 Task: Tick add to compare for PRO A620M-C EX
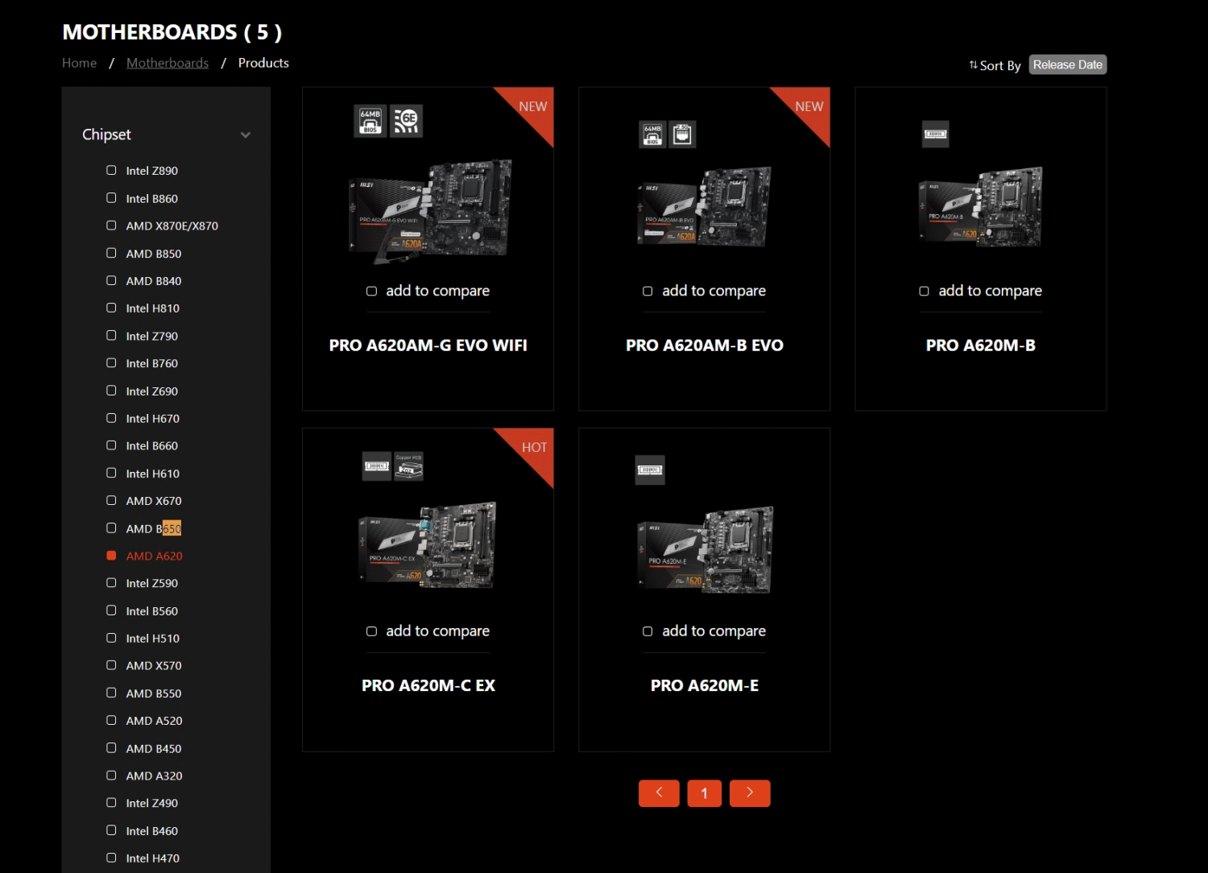[x=371, y=631]
